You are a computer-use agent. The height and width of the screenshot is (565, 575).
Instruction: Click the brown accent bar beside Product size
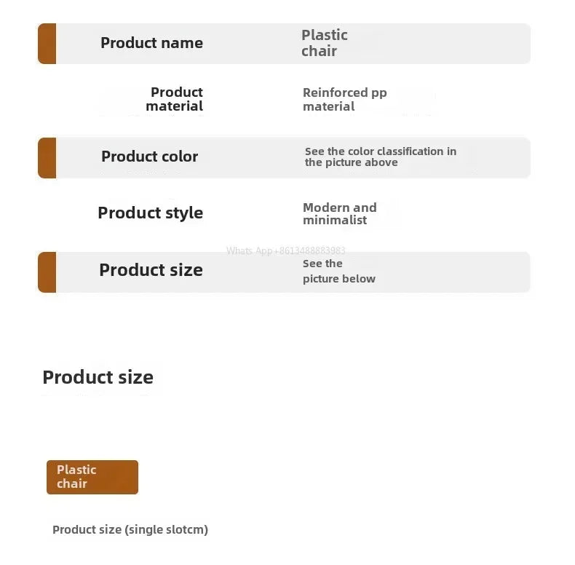[47, 272]
